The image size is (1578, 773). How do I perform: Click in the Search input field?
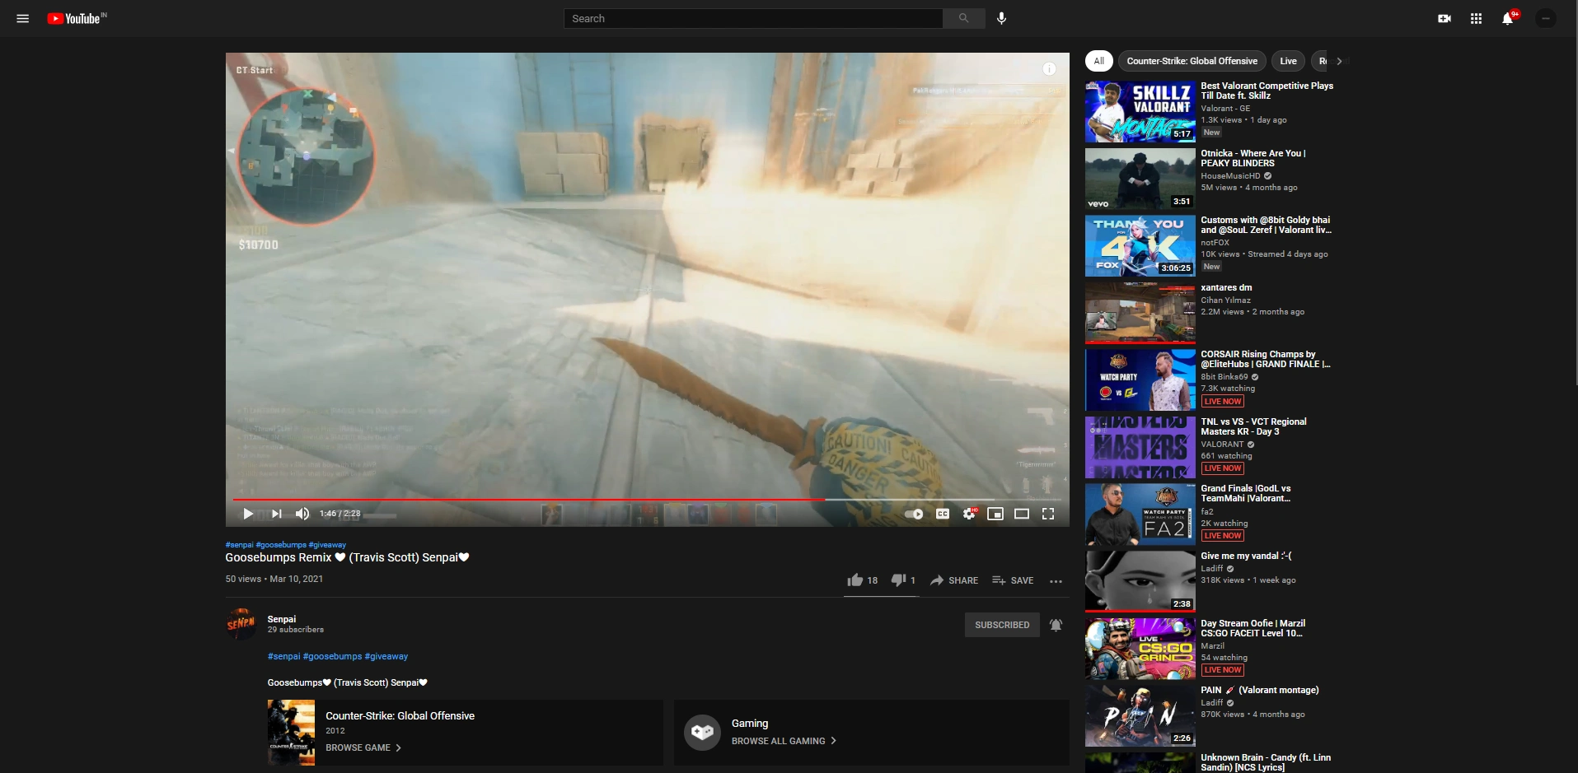click(x=753, y=18)
